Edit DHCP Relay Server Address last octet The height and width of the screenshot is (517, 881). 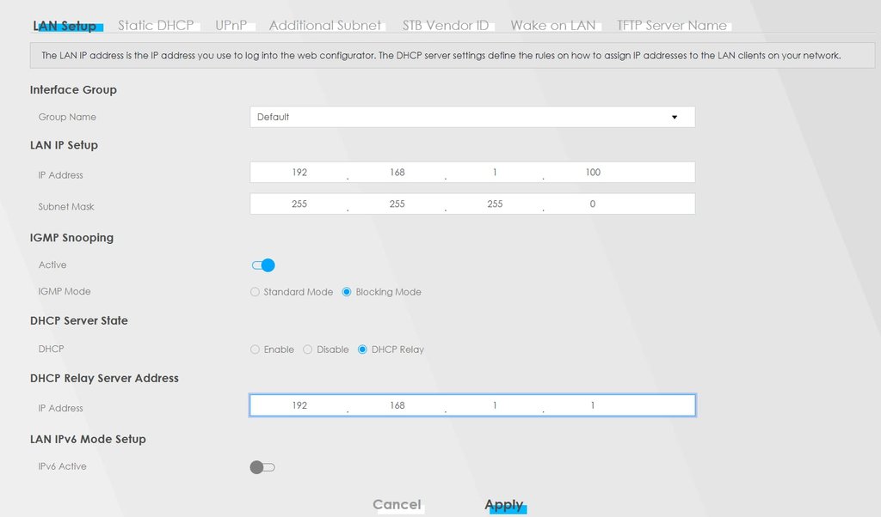point(593,405)
